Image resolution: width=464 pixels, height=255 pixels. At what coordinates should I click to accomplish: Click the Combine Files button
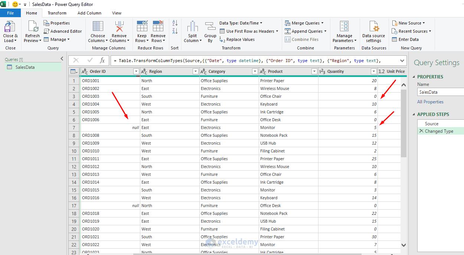coord(301,39)
